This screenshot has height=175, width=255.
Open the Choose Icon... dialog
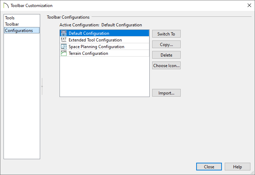(x=166, y=65)
